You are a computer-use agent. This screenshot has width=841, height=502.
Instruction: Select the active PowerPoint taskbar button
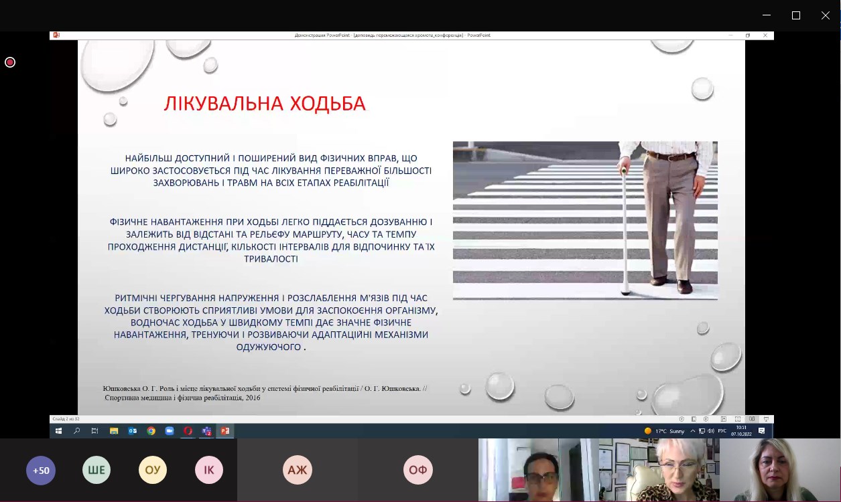[x=225, y=431]
